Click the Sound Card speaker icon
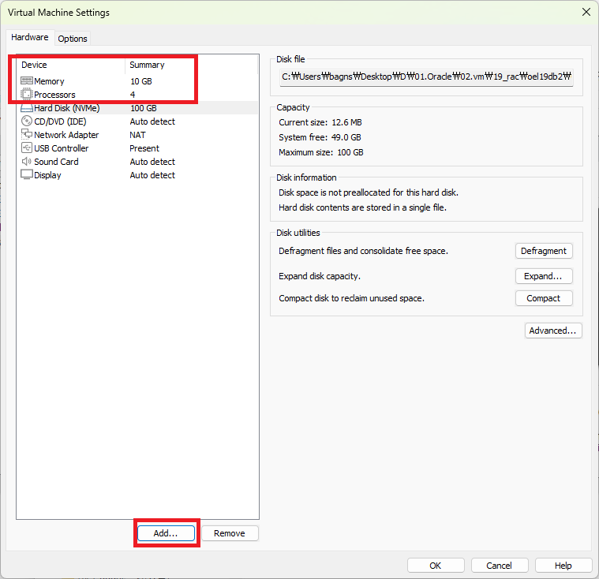The height and width of the screenshot is (579, 599). tap(27, 161)
